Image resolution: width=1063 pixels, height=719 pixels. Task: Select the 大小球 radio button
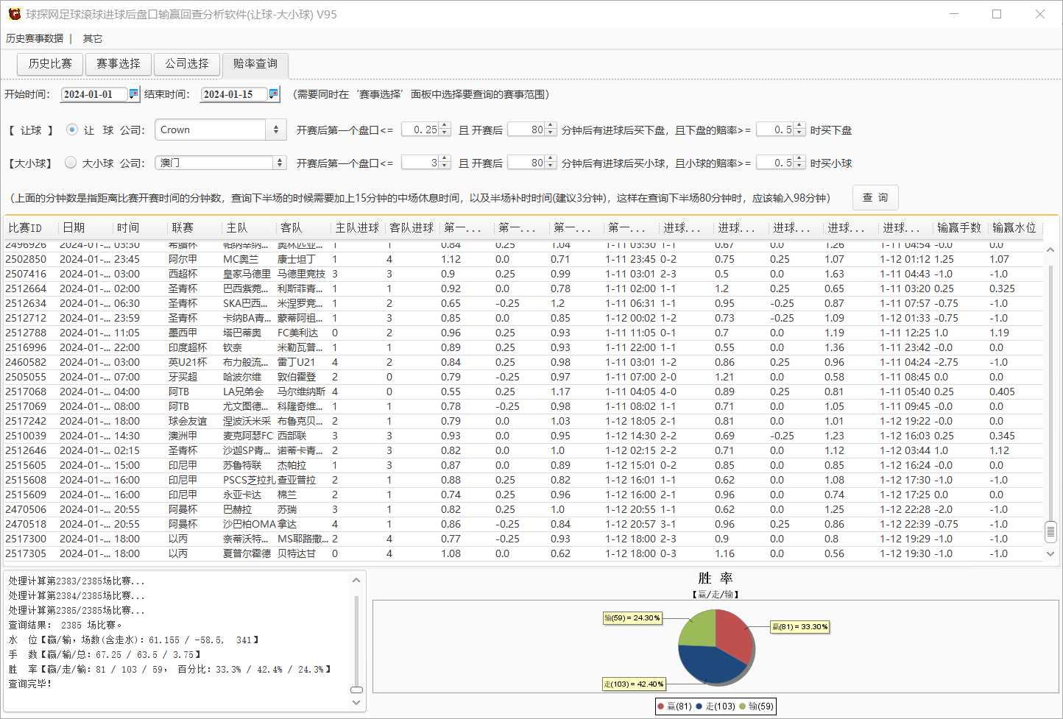pos(71,163)
